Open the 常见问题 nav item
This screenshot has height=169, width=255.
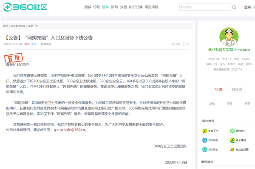152,7
